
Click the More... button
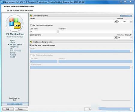[x=20, y=109]
